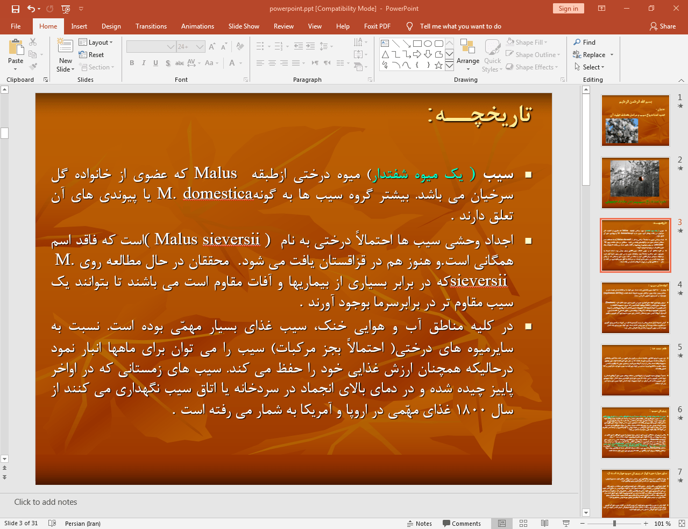This screenshot has height=529, width=688.
Task: Click the Share button
Action: (x=662, y=26)
